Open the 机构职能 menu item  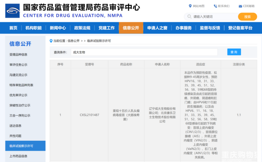34,28
